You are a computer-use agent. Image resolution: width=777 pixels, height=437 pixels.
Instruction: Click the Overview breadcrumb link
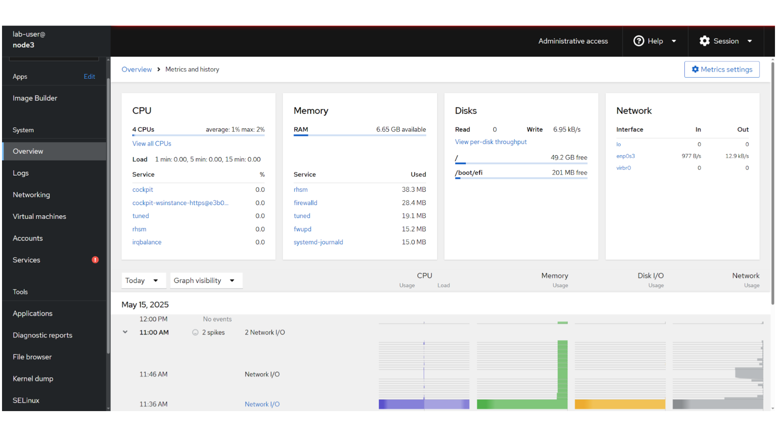click(136, 69)
